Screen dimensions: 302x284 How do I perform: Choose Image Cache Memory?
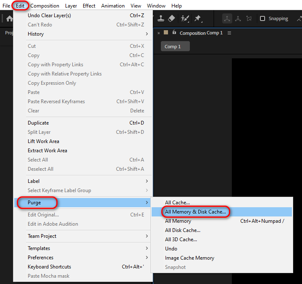(222, 258)
